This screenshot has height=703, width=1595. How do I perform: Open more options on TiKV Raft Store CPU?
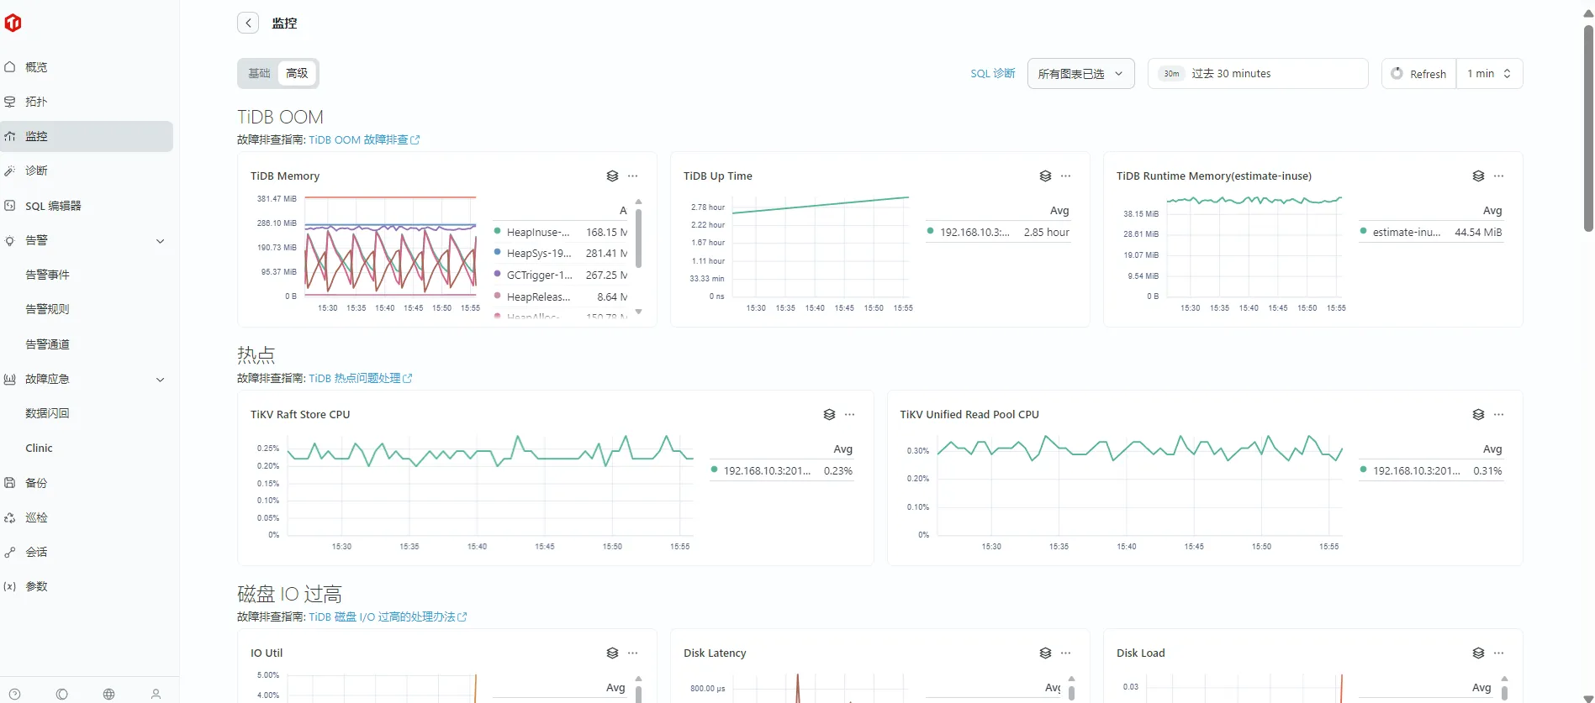point(850,414)
